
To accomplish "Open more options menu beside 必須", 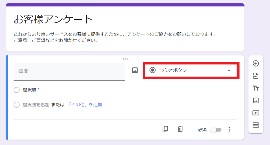I will [229, 129].
